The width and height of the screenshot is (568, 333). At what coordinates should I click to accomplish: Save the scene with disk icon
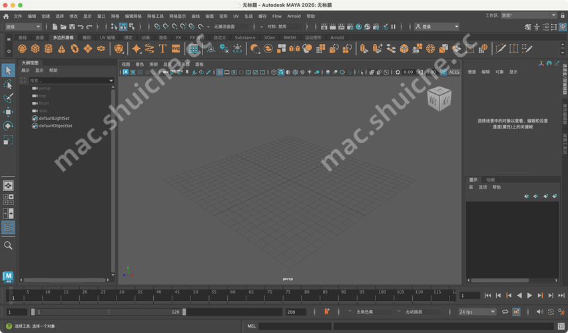pyautogui.click(x=72, y=27)
